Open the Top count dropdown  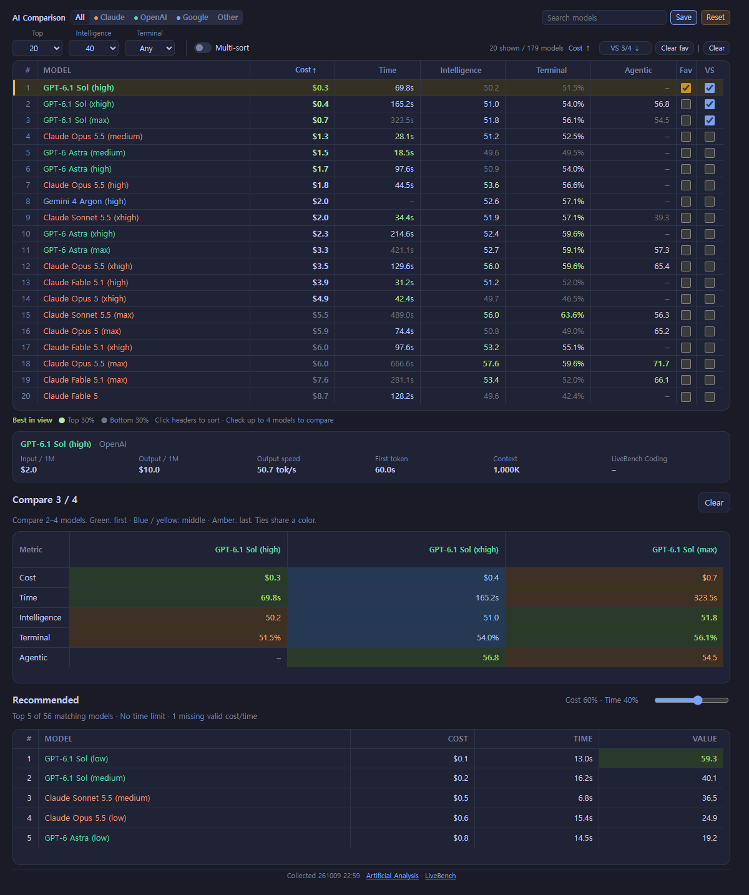pyautogui.click(x=37, y=48)
